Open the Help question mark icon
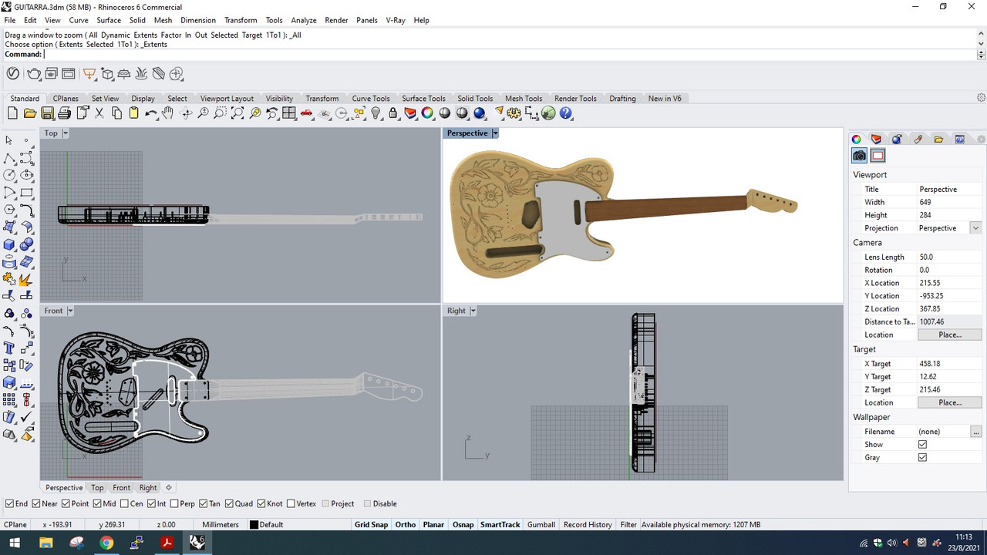Image resolution: width=987 pixels, height=555 pixels. (x=566, y=113)
